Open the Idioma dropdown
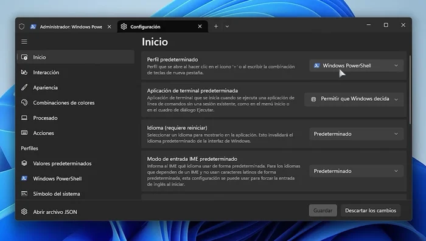The width and height of the screenshot is (426, 241). click(356, 134)
